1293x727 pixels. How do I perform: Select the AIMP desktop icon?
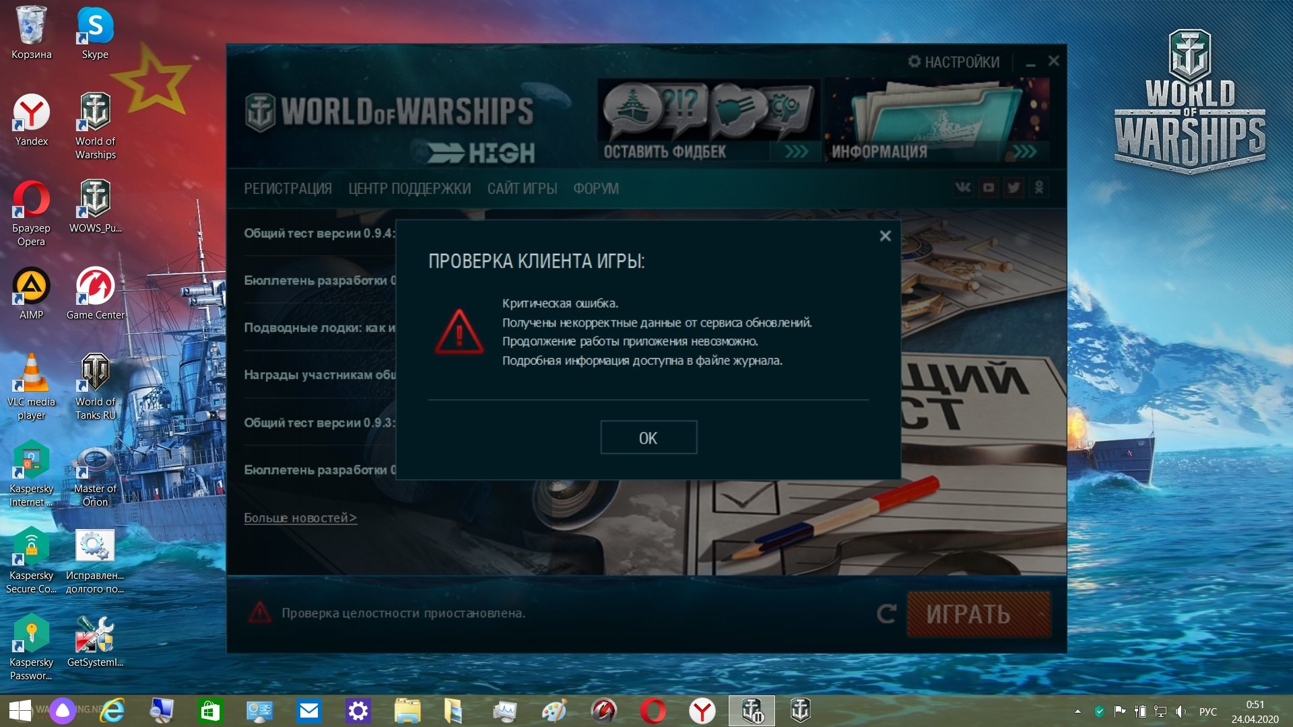coord(31,294)
